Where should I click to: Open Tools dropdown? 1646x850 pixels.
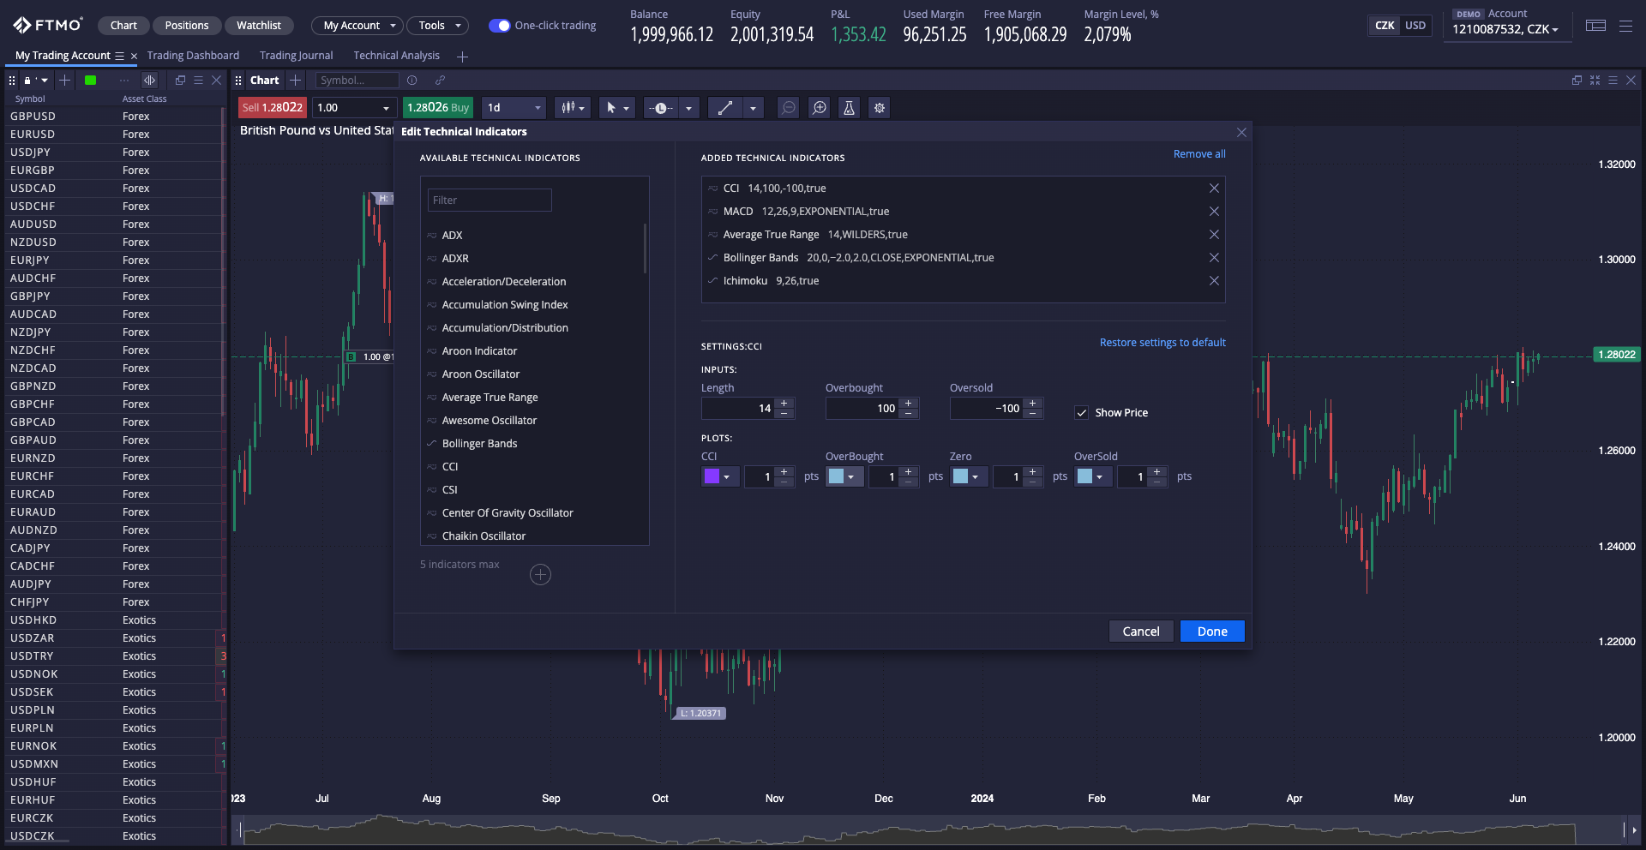(x=437, y=26)
